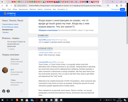Open the Почта link in the top bar
This screenshot has height=102, width=128.
(9, 9)
